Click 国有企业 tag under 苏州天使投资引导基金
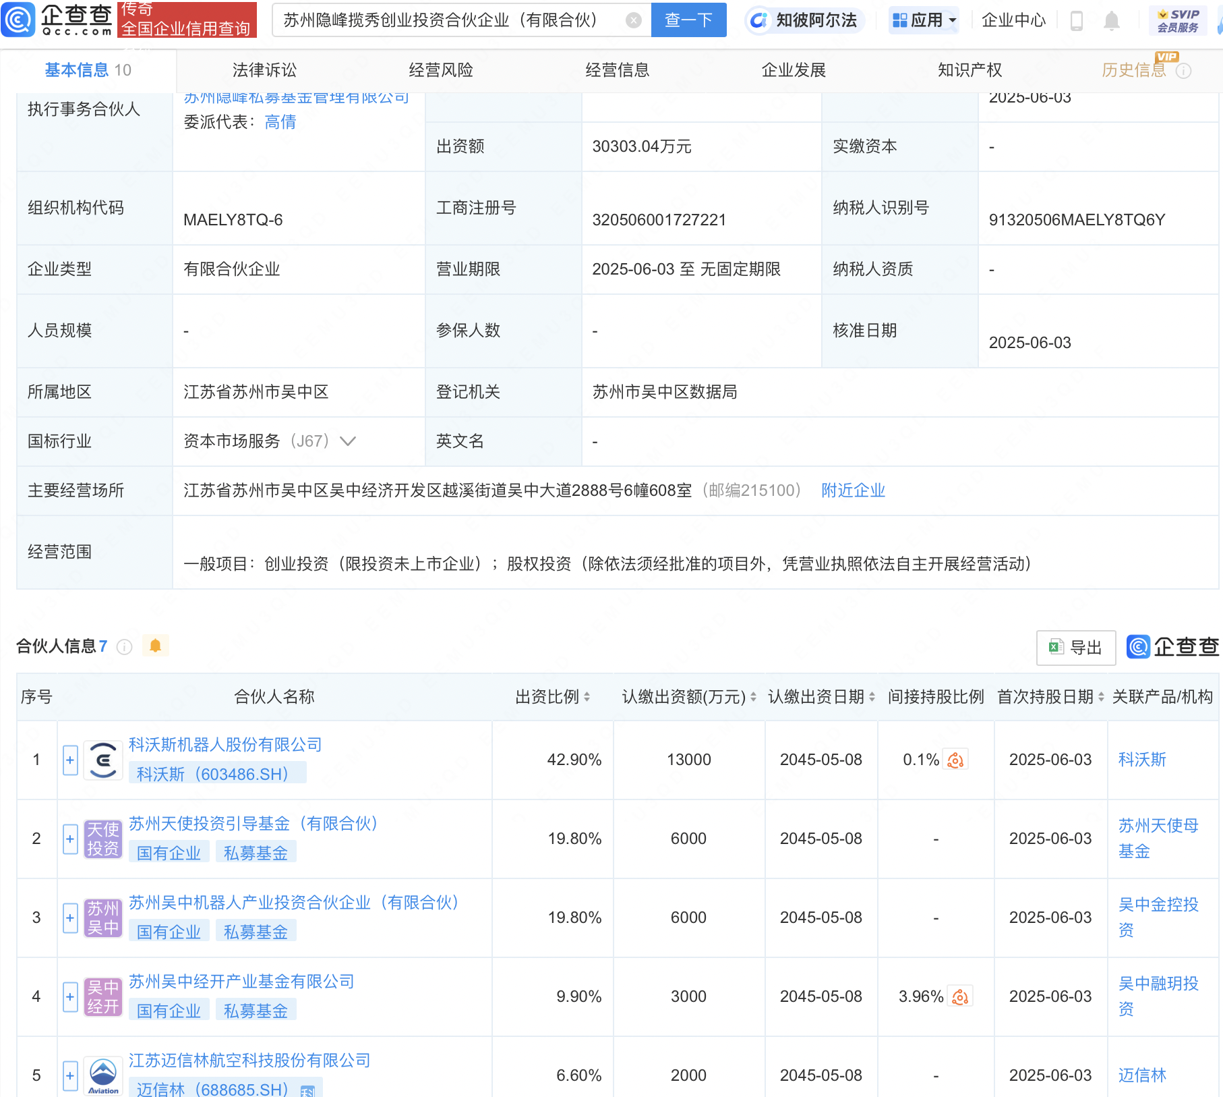Viewport: 1223px width, 1097px height. [169, 853]
